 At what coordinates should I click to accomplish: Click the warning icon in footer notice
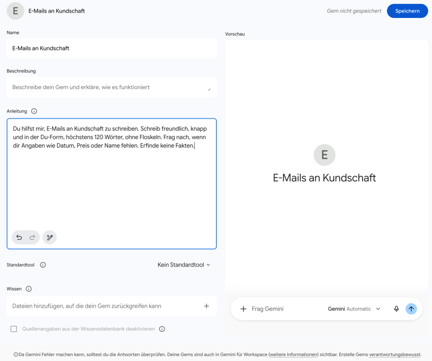pyautogui.click(x=15, y=355)
